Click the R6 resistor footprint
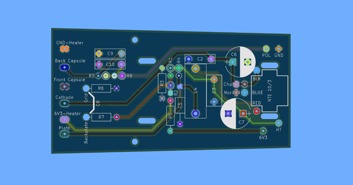 [x=101, y=88]
